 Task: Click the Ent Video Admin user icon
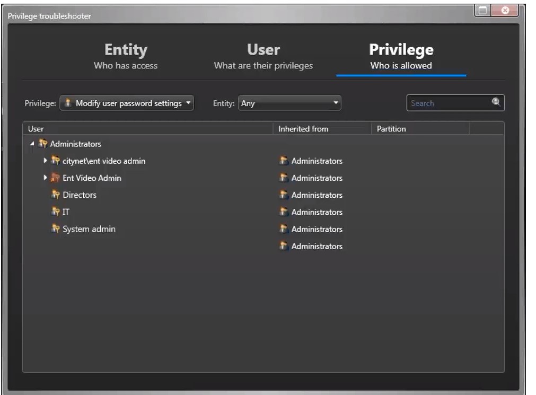click(x=56, y=178)
